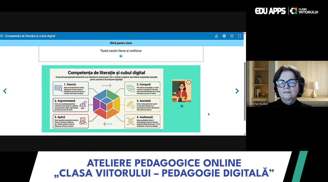Click the 2. Compară box

142,88
